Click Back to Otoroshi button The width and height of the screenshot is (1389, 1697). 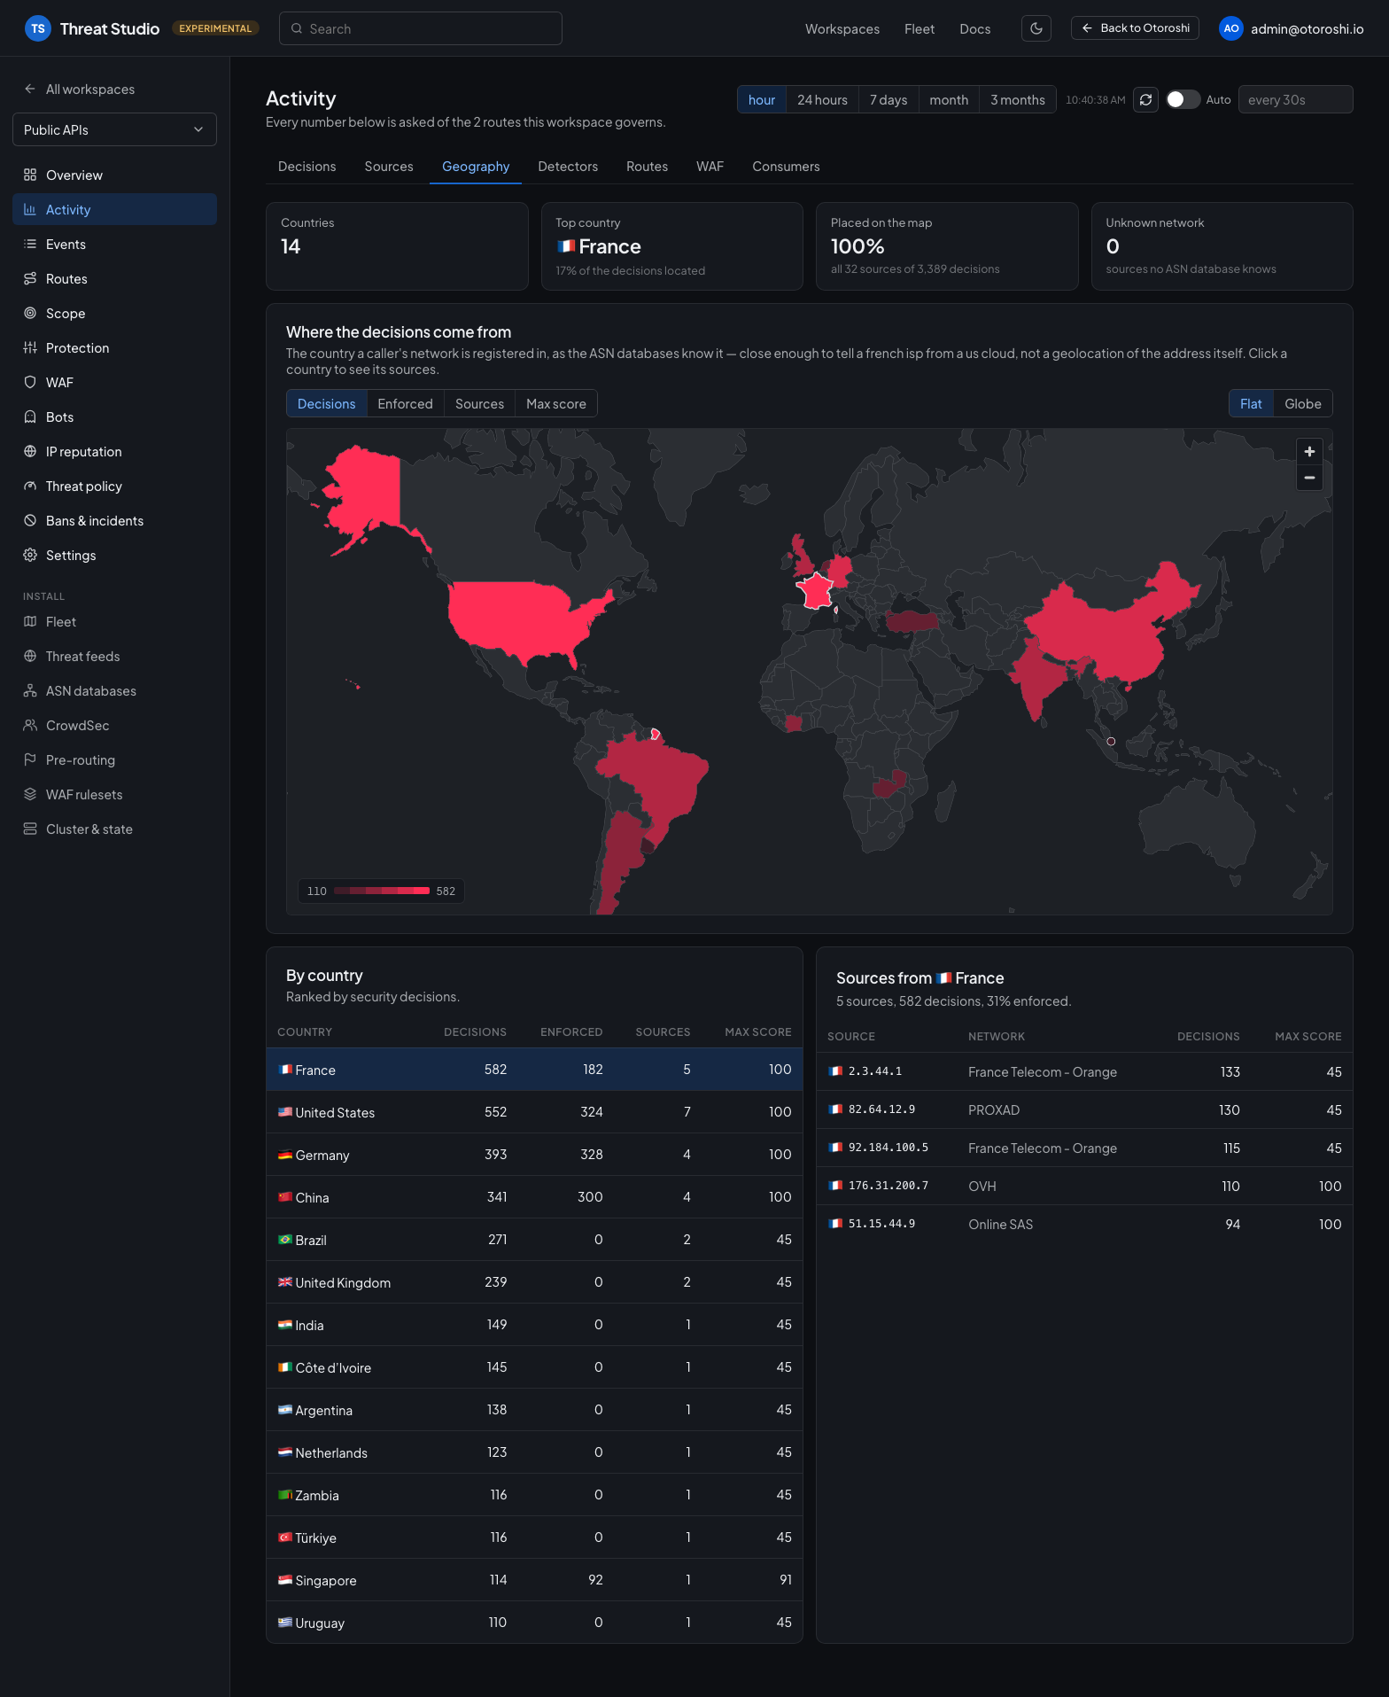click(1135, 28)
